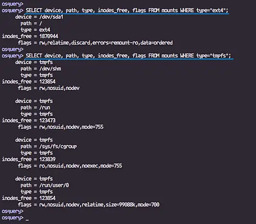Viewport: 256px width, 224px height.
Task: Click the /sys/fs/cgroup path value
Action: click(x=58, y=147)
